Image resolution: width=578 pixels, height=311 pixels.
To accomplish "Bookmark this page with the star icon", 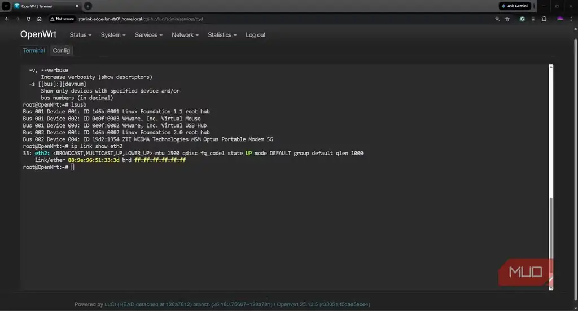I will (507, 19).
